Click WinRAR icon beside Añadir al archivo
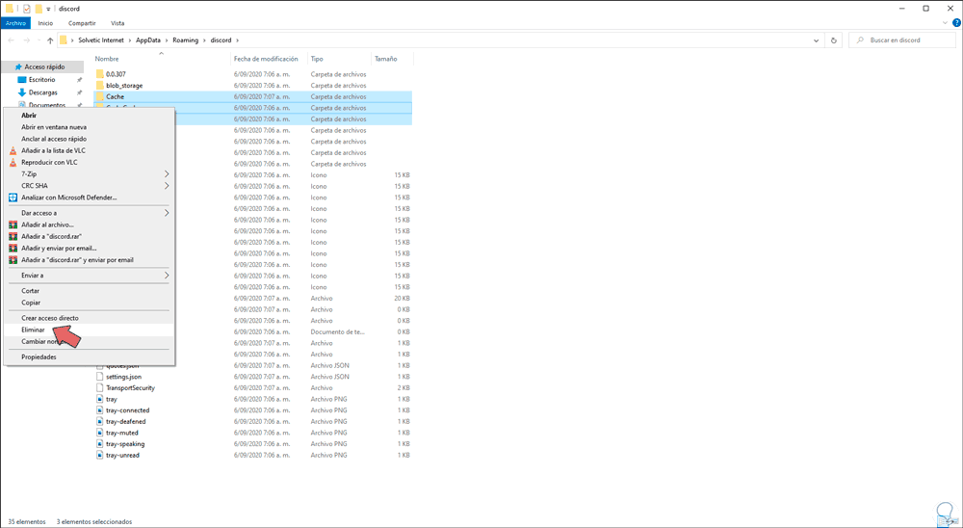This screenshot has height=528, width=963. pos(13,224)
